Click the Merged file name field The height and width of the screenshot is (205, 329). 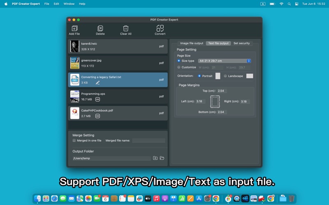pyautogui.click(x=149, y=141)
